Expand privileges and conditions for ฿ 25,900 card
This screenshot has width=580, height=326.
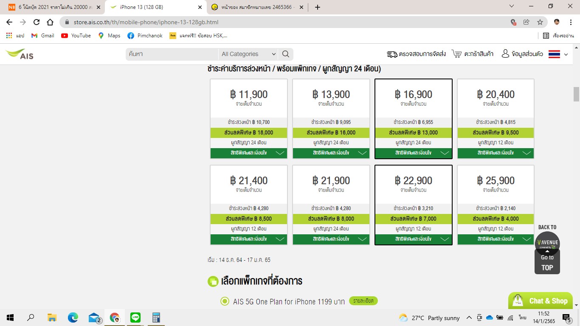pyautogui.click(x=496, y=239)
